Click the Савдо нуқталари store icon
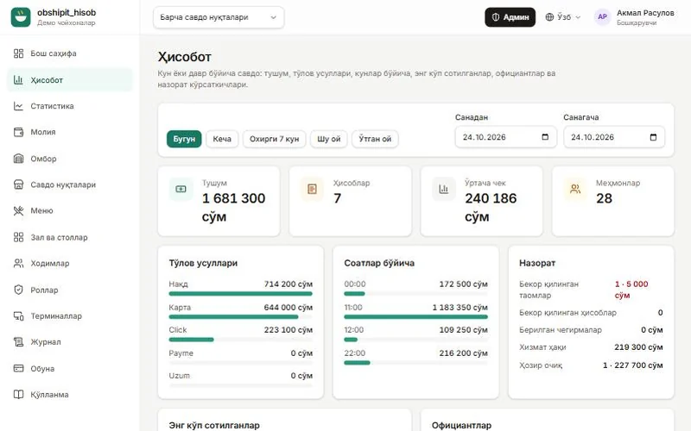The height and width of the screenshot is (431, 691). click(x=18, y=184)
